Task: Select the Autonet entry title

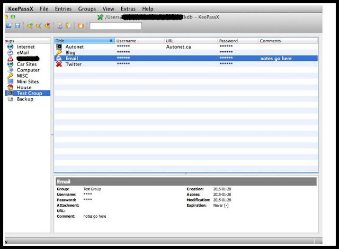Action: coord(74,47)
